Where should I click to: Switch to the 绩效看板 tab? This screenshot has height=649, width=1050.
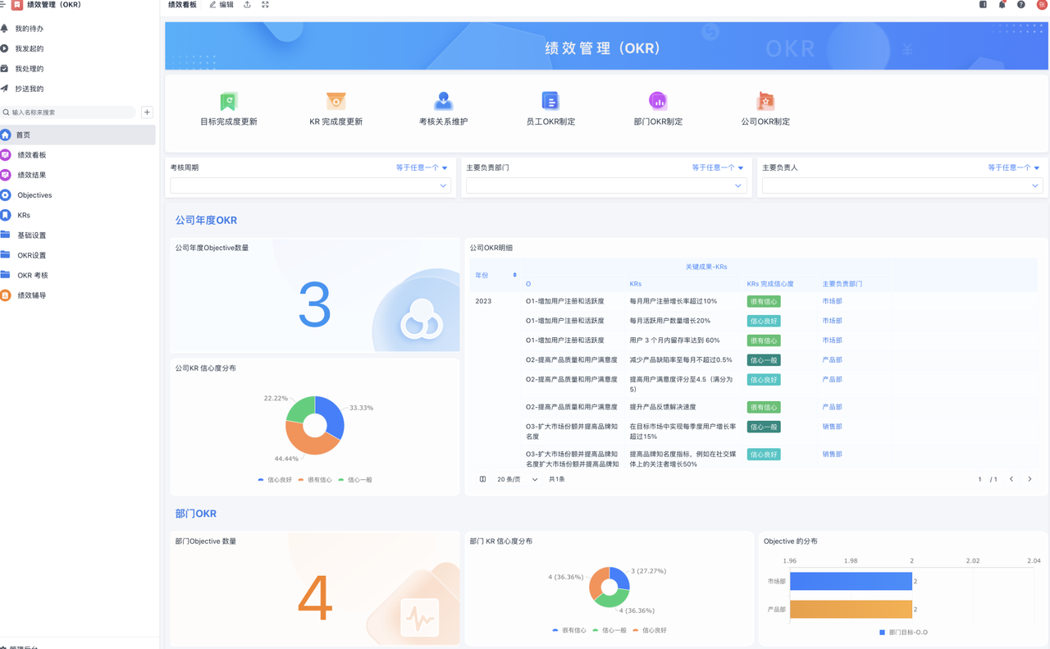[182, 5]
